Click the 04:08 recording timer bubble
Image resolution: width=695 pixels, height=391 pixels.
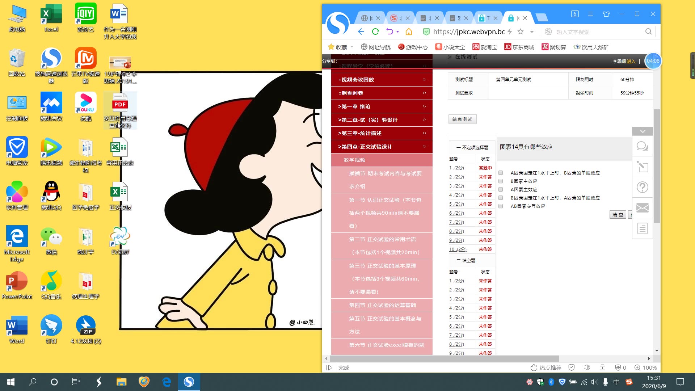tap(653, 61)
